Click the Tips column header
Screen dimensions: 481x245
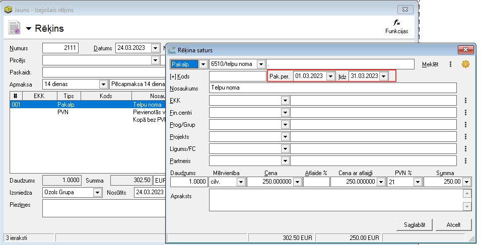(68, 96)
